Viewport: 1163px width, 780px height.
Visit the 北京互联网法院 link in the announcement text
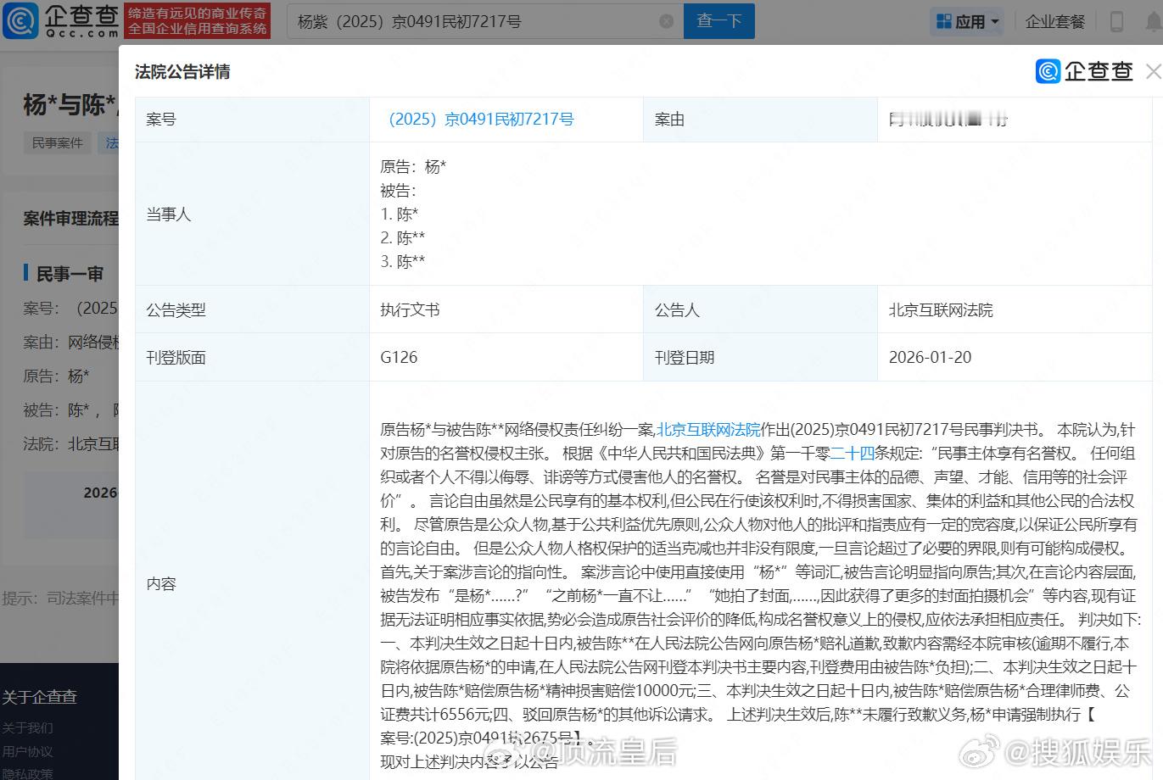709,429
